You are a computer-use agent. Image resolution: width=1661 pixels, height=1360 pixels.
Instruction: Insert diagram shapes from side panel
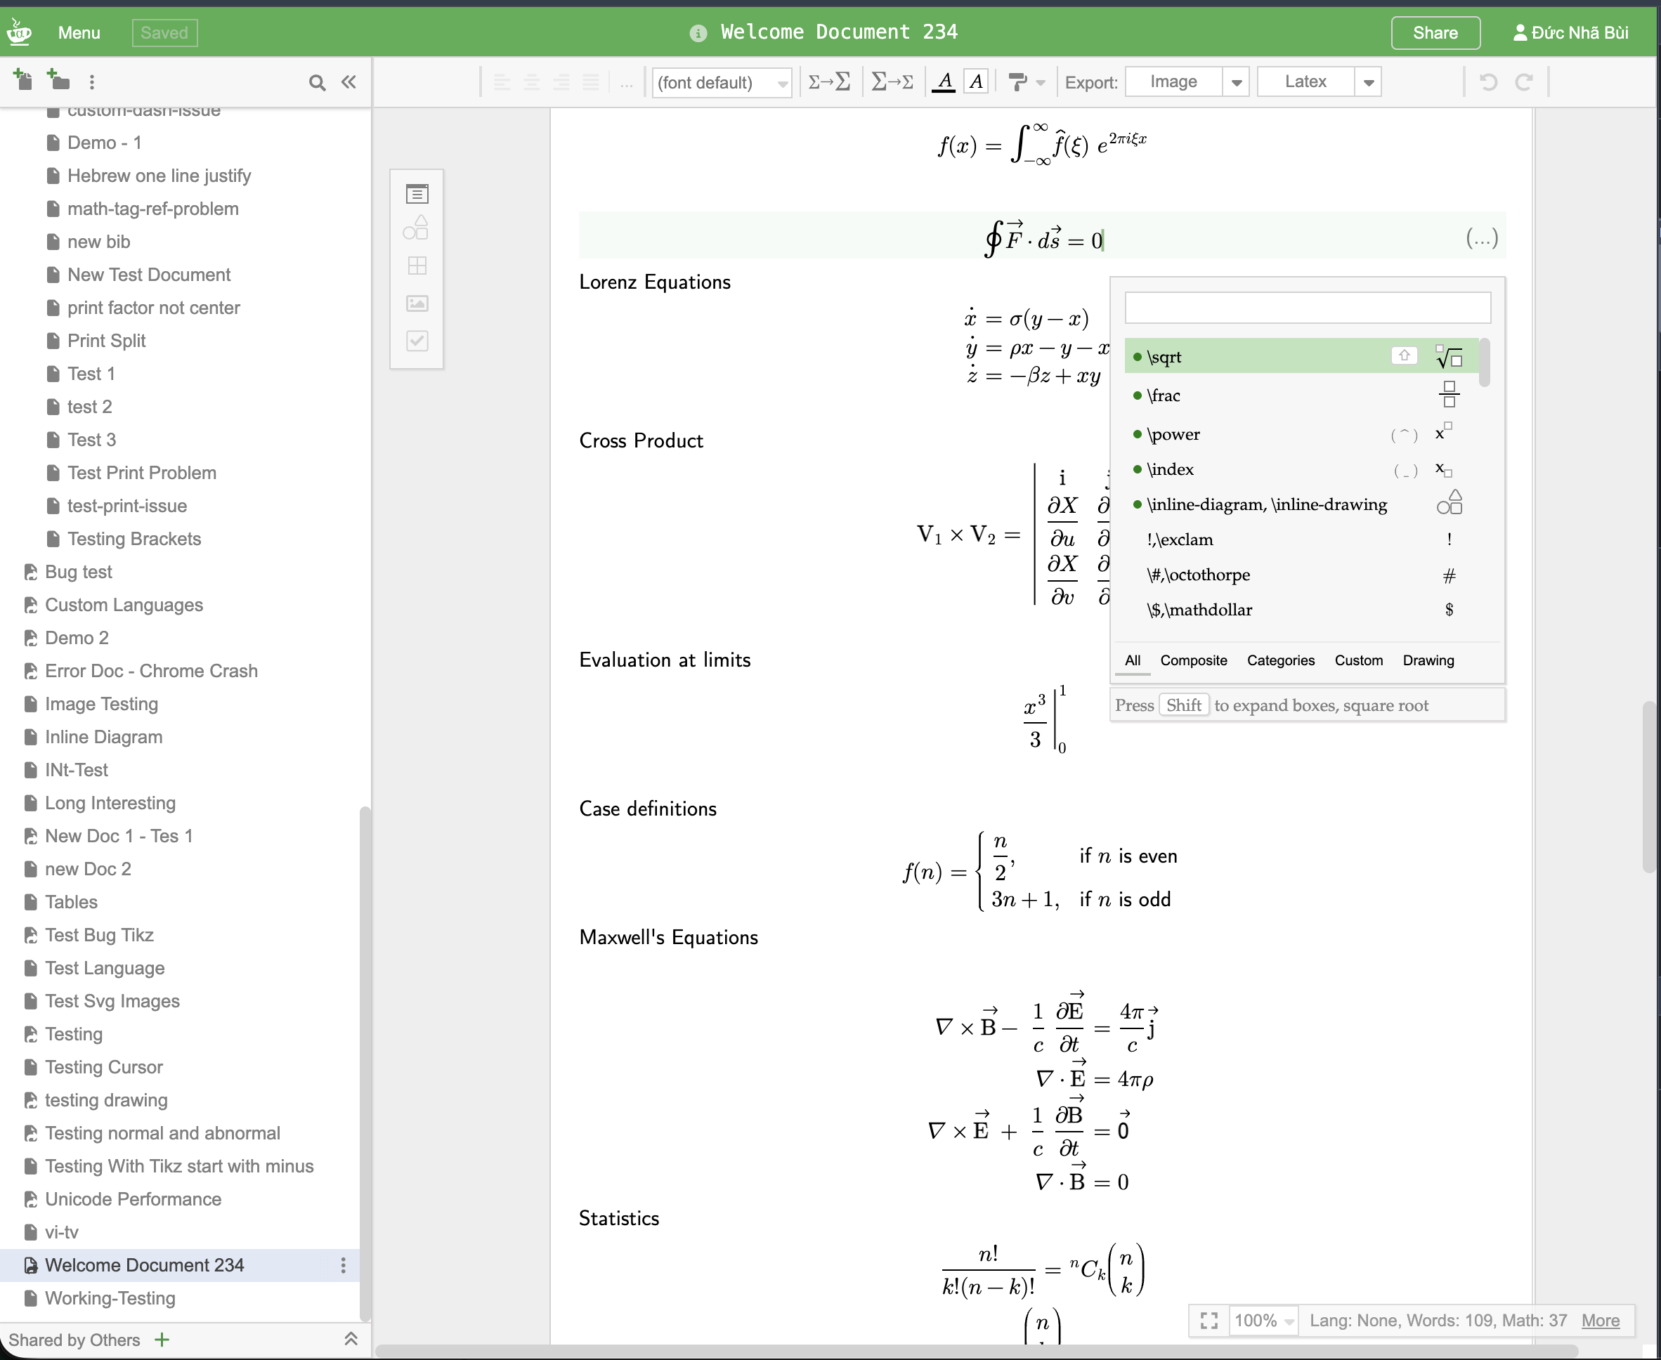coord(417,228)
